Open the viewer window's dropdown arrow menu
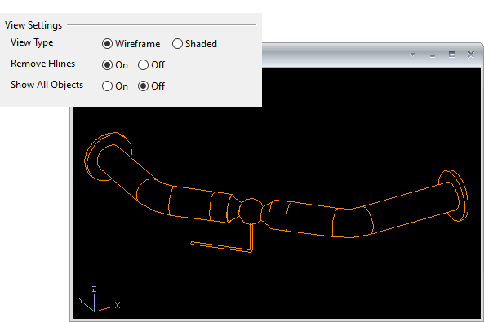Screen dimensions: 484x322 point(412,55)
